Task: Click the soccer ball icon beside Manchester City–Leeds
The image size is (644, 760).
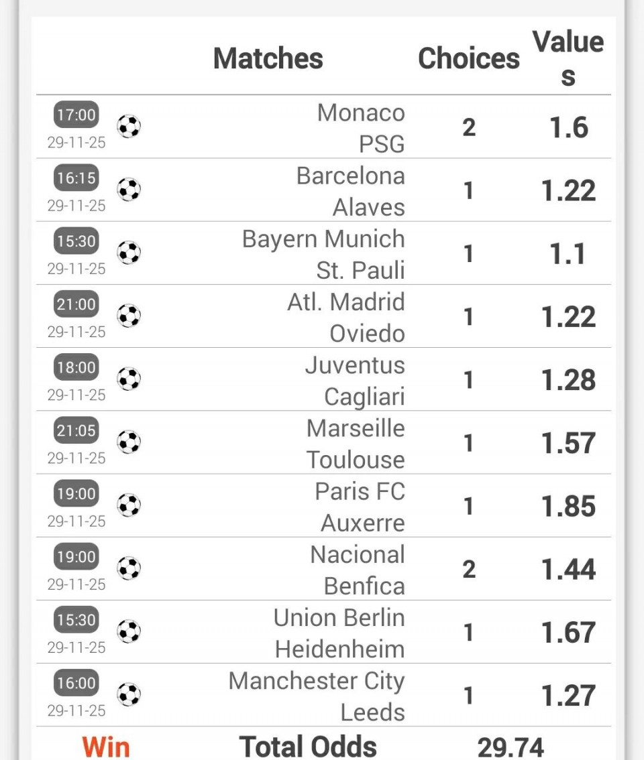Action: [129, 694]
